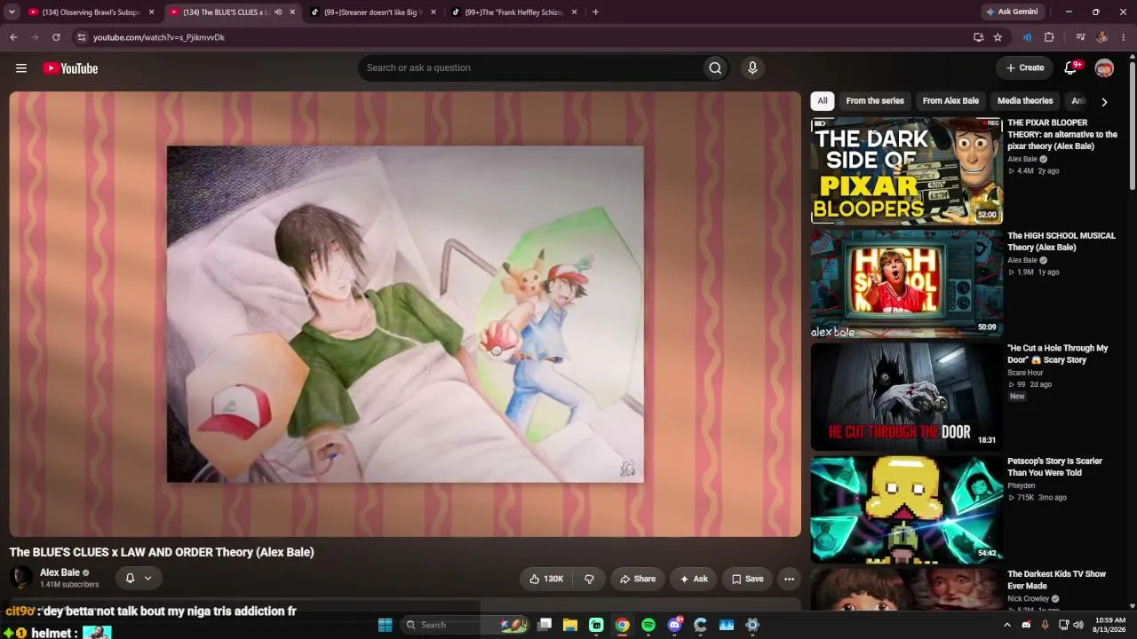Reload the current page

coord(56,37)
